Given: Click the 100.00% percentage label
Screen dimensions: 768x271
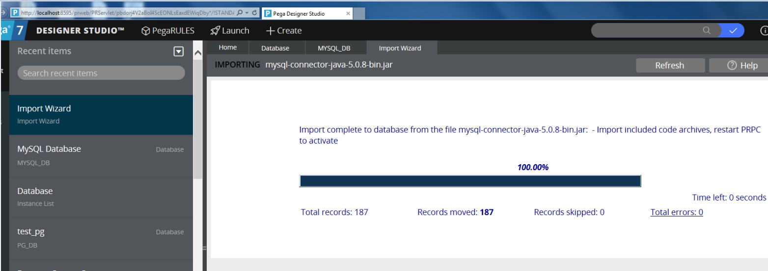Looking at the screenshot, I should pos(533,167).
